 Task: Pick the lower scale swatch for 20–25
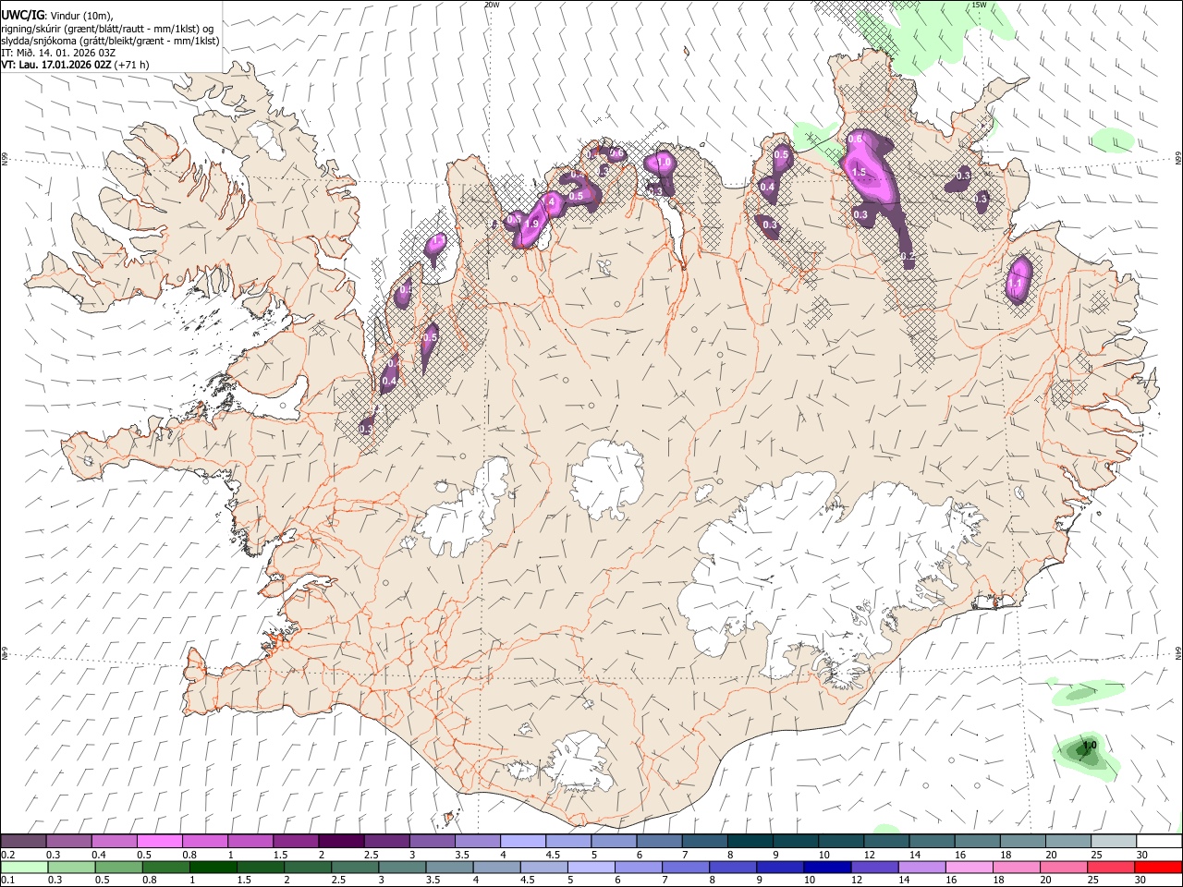click(x=1064, y=867)
